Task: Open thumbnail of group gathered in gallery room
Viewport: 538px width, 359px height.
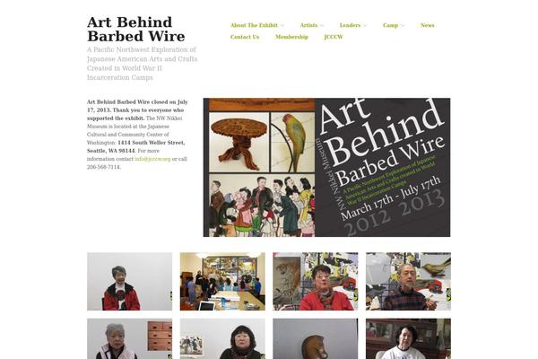Action: click(x=222, y=281)
